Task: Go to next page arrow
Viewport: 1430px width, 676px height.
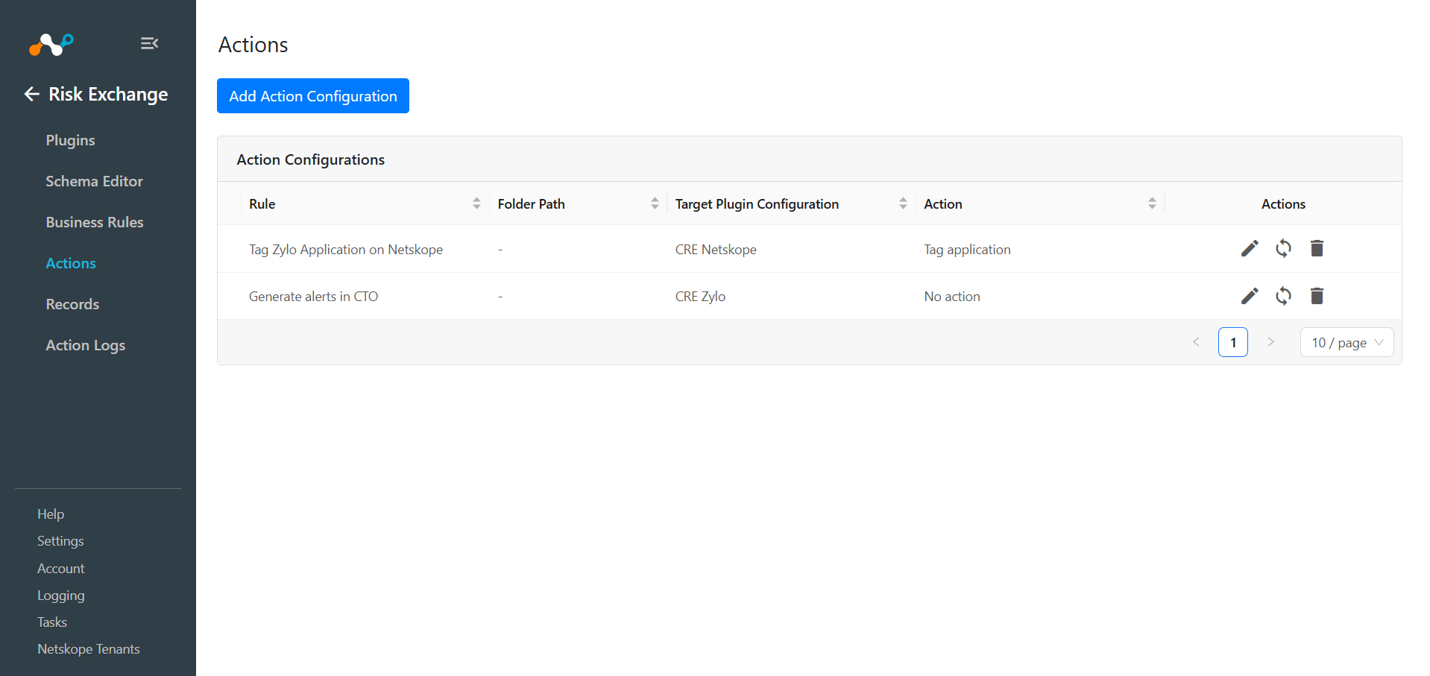Action: [1270, 342]
